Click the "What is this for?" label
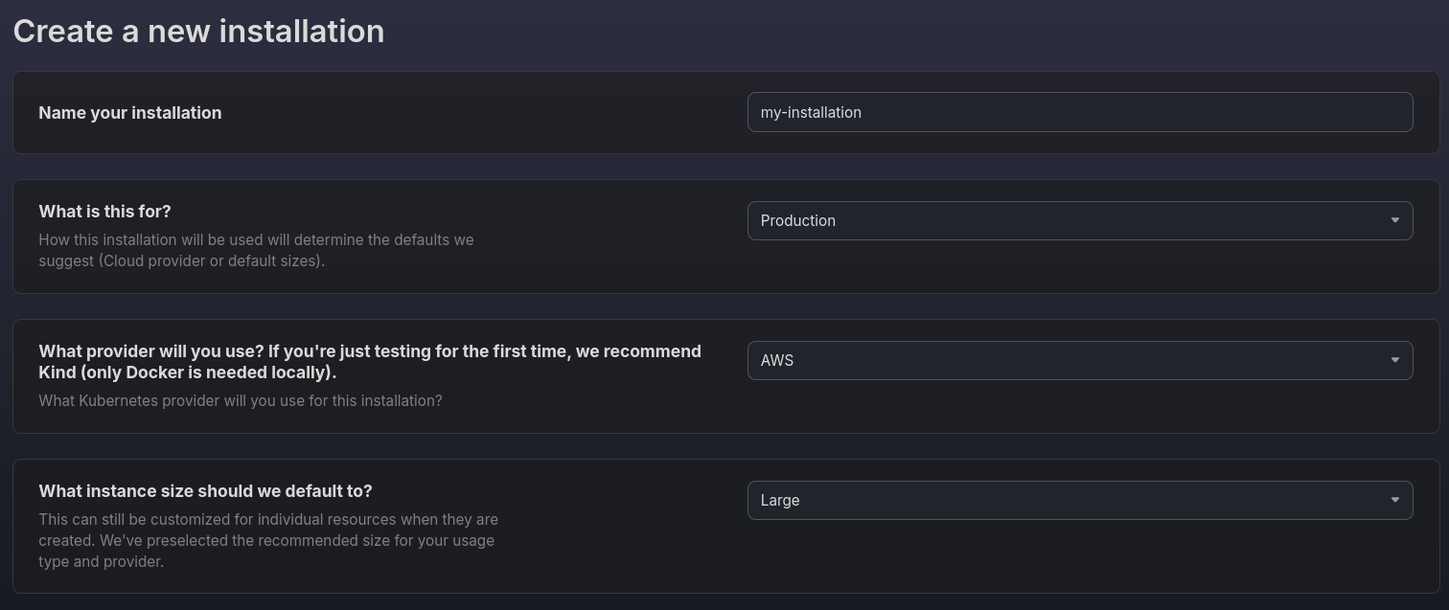1449x610 pixels. coord(104,211)
